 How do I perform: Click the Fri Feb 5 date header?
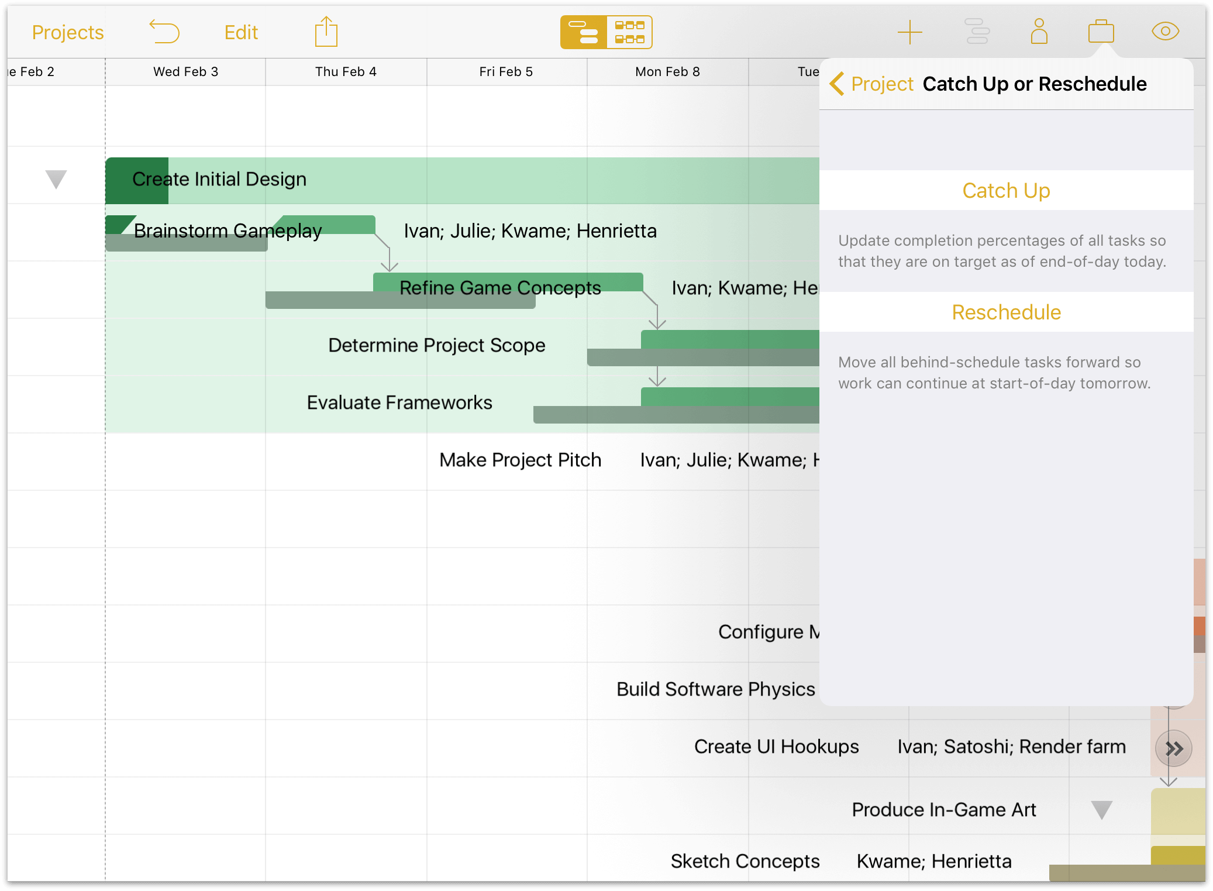coord(506,71)
